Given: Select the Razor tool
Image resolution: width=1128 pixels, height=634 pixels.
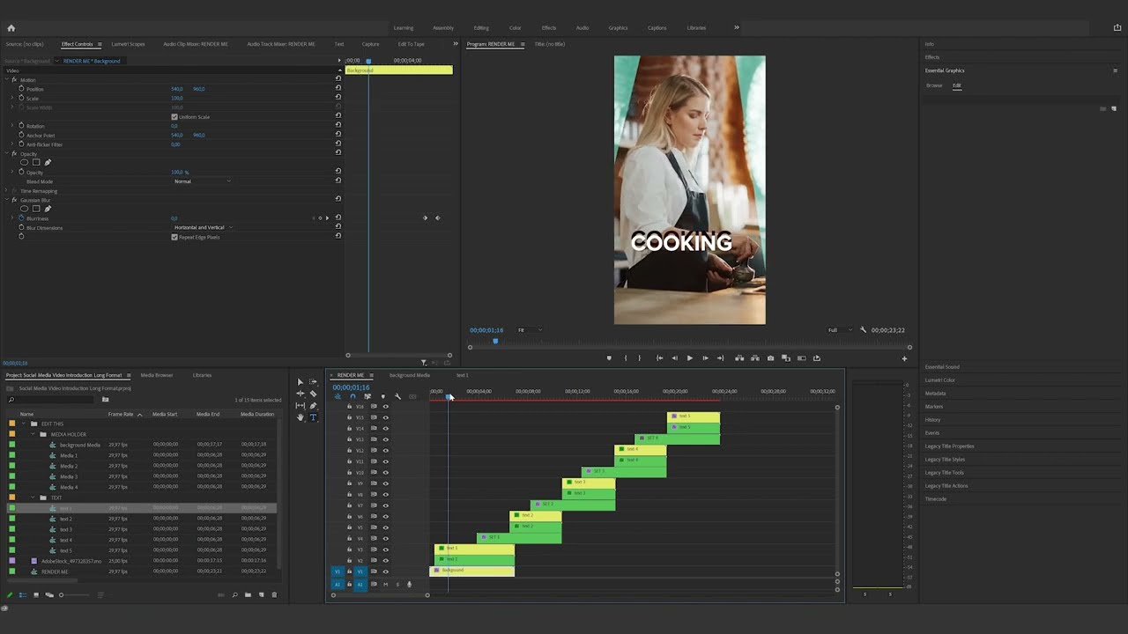Looking at the screenshot, I should [313, 394].
